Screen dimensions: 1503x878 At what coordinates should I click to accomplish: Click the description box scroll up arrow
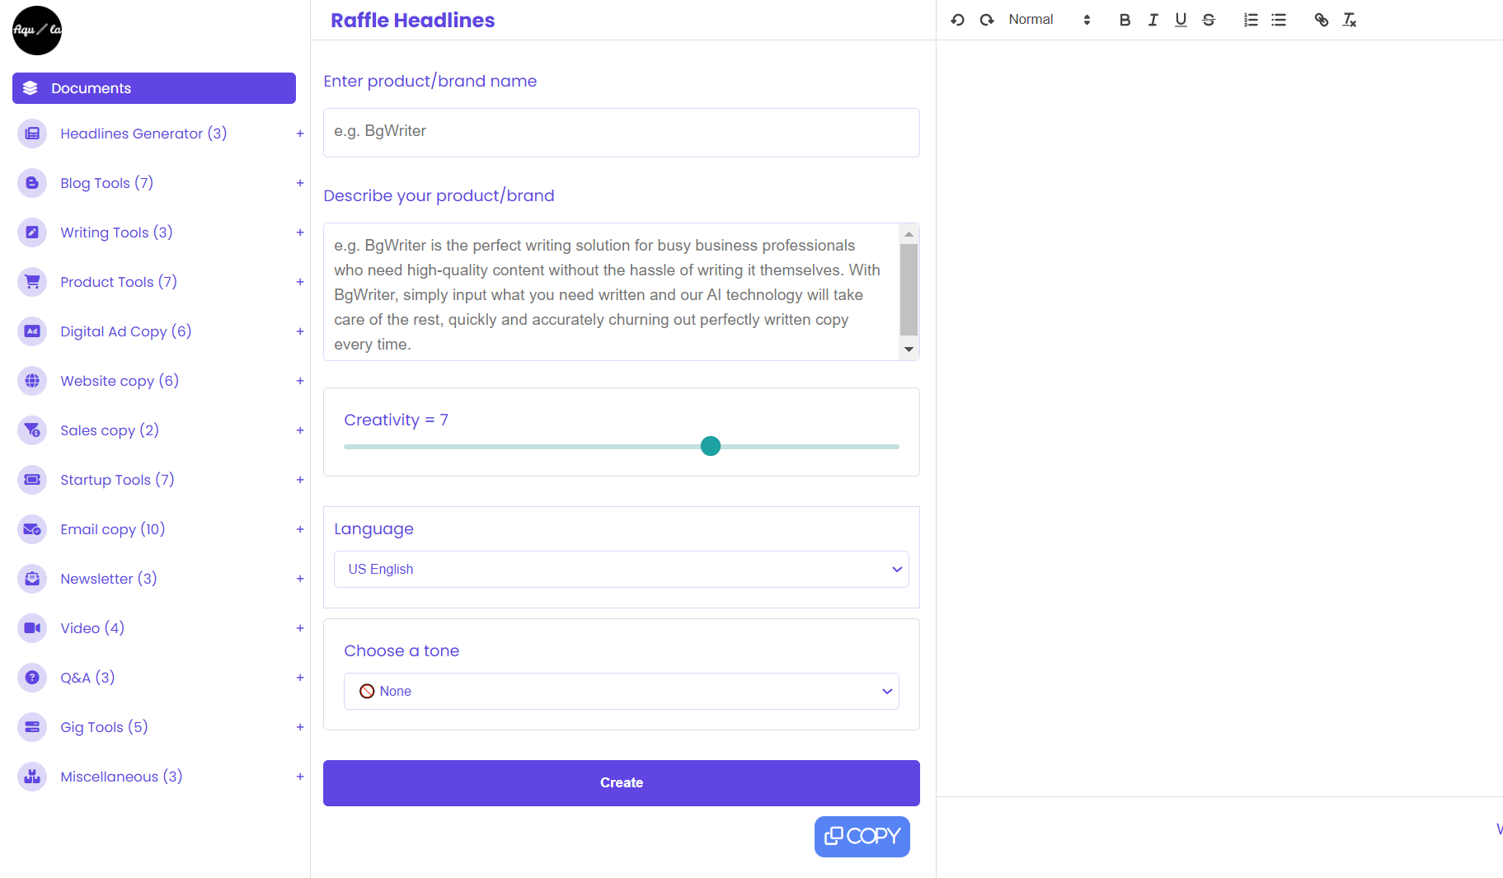pos(909,234)
